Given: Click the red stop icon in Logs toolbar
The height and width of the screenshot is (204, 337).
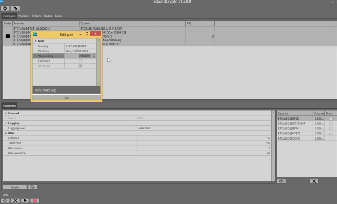Looking at the screenshot, I should click(35, 200).
